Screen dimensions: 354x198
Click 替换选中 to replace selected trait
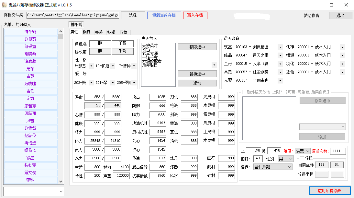click(x=197, y=74)
